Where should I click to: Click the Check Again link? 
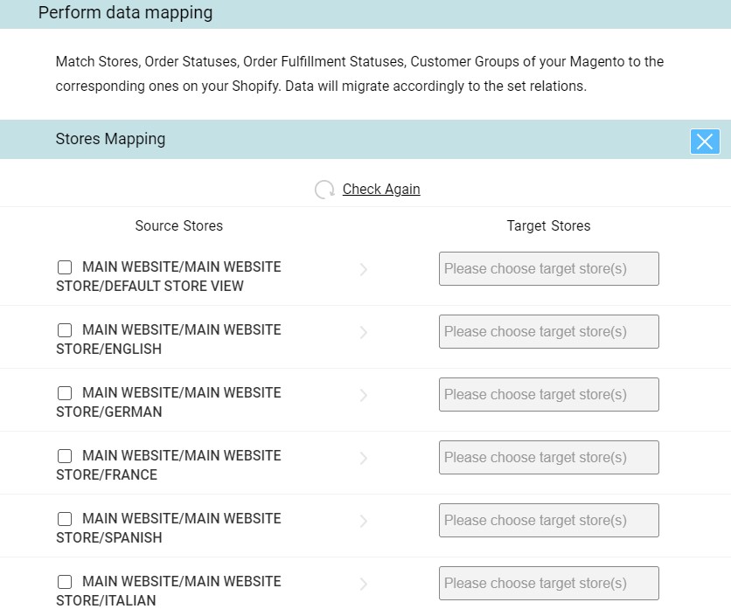(381, 190)
